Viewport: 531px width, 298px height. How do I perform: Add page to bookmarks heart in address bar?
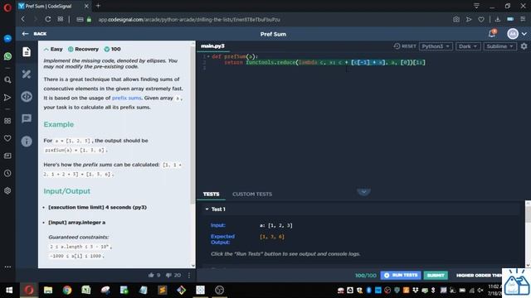click(x=481, y=20)
